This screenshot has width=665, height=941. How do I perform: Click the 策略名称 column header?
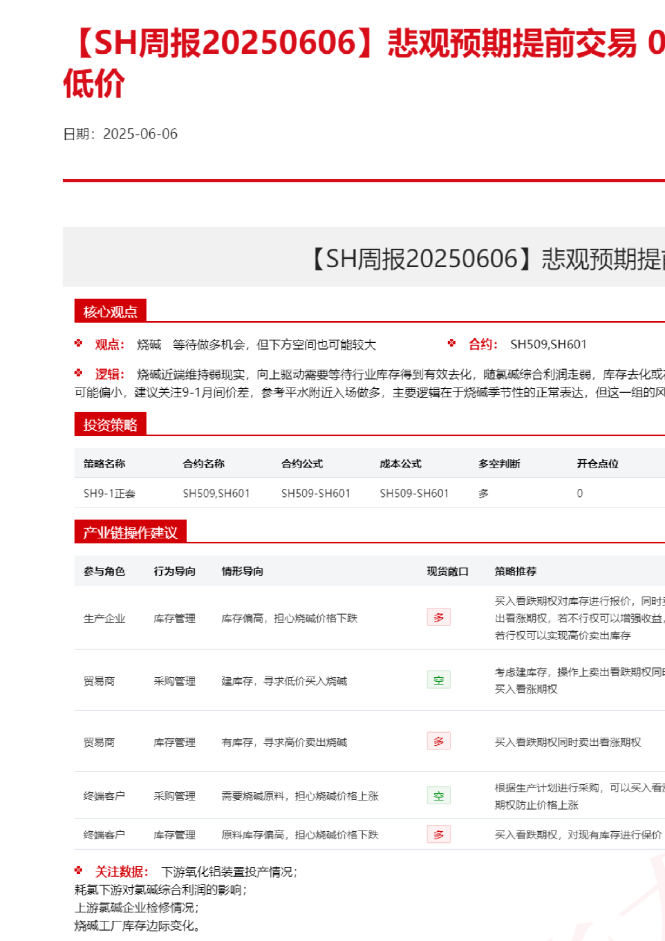105,464
